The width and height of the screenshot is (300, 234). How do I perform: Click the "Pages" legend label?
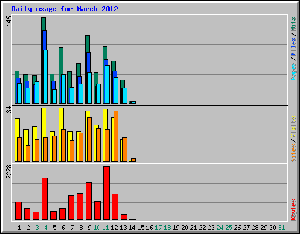pyautogui.click(x=293, y=71)
